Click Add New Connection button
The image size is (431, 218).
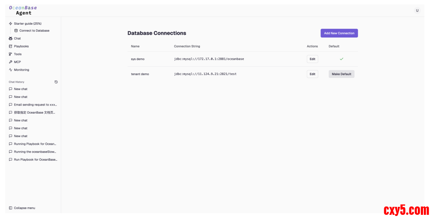pos(339,33)
